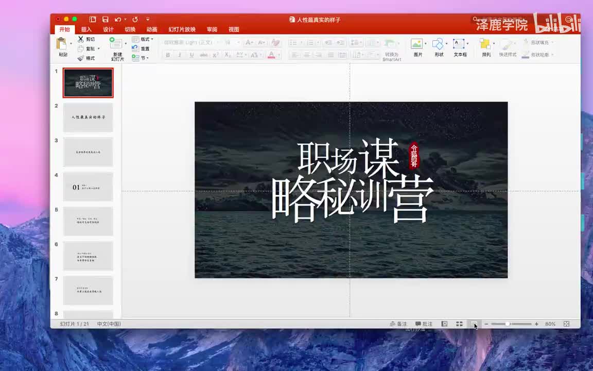Select slide 4 thumbnail showing 01
This screenshot has height=371, width=593.
coord(88,187)
